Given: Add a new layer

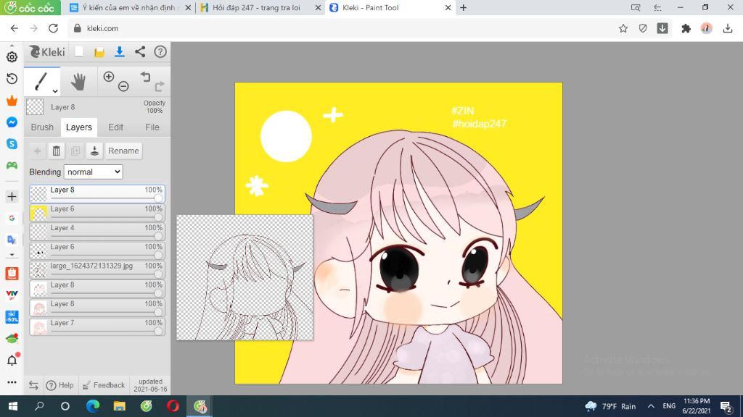Looking at the screenshot, I should coord(37,151).
